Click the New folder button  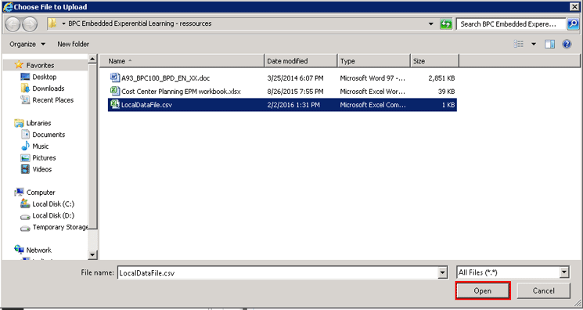click(74, 44)
